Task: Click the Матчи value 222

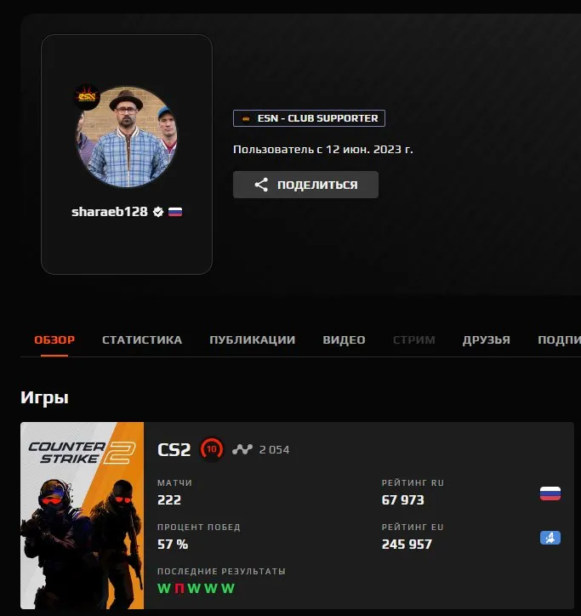Action: point(169,500)
